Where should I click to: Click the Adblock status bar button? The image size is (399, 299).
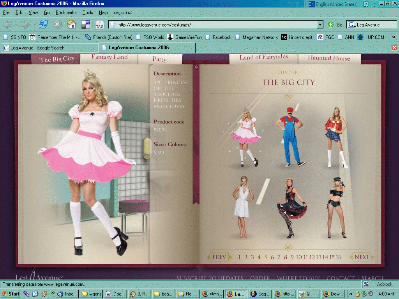pos(385,284)
